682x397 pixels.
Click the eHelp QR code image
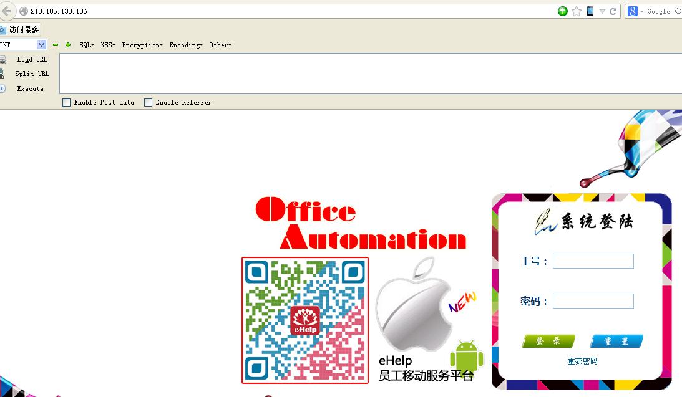pyautogui.click(x=305, y=320)
